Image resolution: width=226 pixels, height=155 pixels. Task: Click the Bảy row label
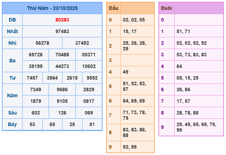pos(12,124)
